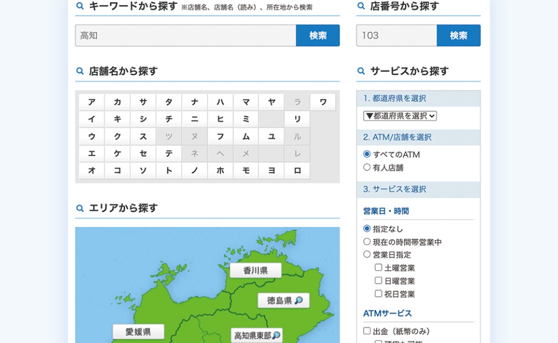Choose 現在の時間帯営業中 radio option
The height and width of the screenshot is (343, 558).
367,242
